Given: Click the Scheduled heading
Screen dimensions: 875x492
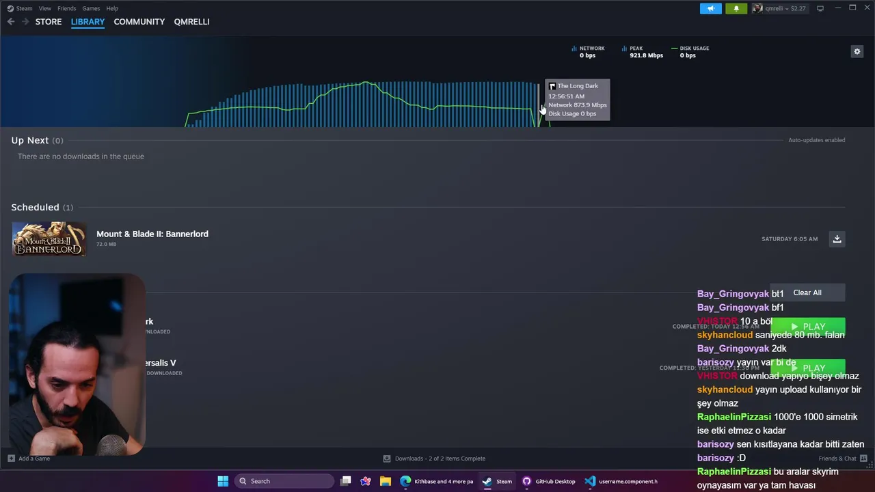Looking at the screenshot, I should tap(35, 207).
